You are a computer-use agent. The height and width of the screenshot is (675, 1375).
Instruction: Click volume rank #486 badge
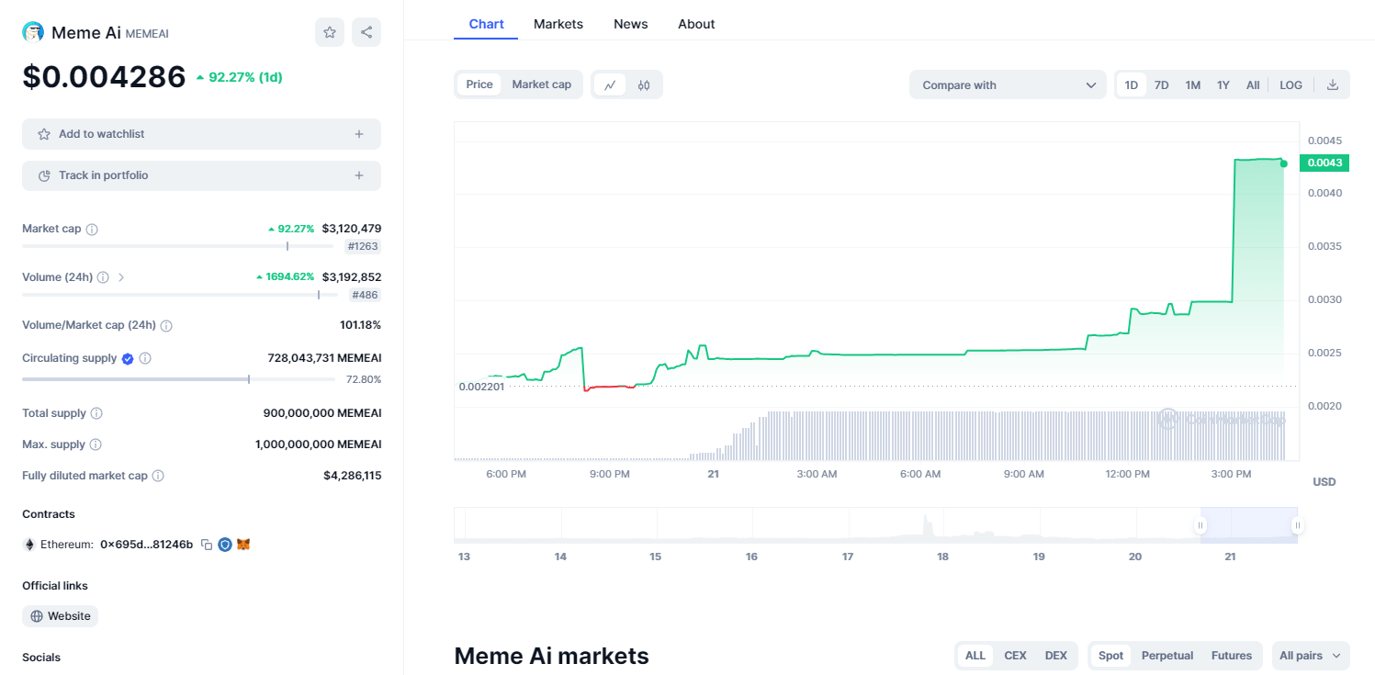[x=365, y=295]
